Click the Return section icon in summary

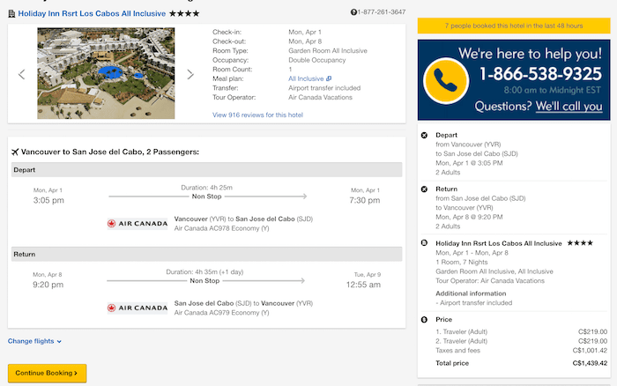tap(424, 189)
